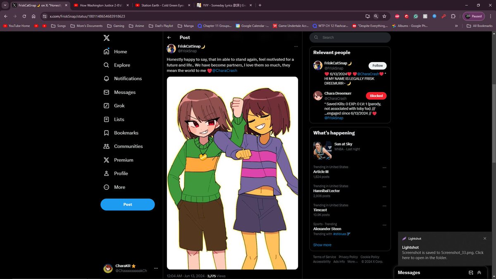Click the back arrow beside Post heading
The width and height of the screenshot is (496, 279).
169,38
